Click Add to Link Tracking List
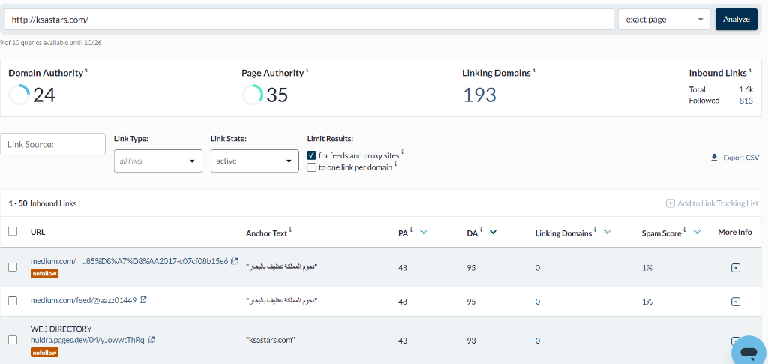The height and width of the screenshot is (364, 768). coord(712,203)
